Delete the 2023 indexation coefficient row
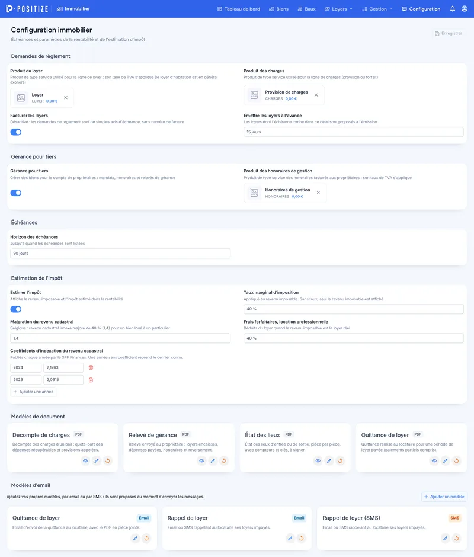 click(91, 380)
